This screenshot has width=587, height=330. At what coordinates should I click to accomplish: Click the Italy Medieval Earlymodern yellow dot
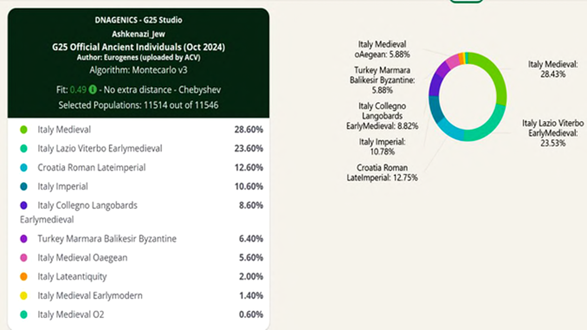click(x=24, y=296)
